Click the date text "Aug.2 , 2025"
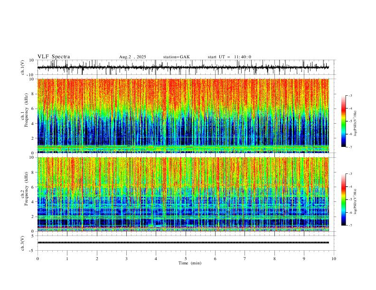Image resolution: width=376 pixels, height=290 pixels. coord(132,57)
